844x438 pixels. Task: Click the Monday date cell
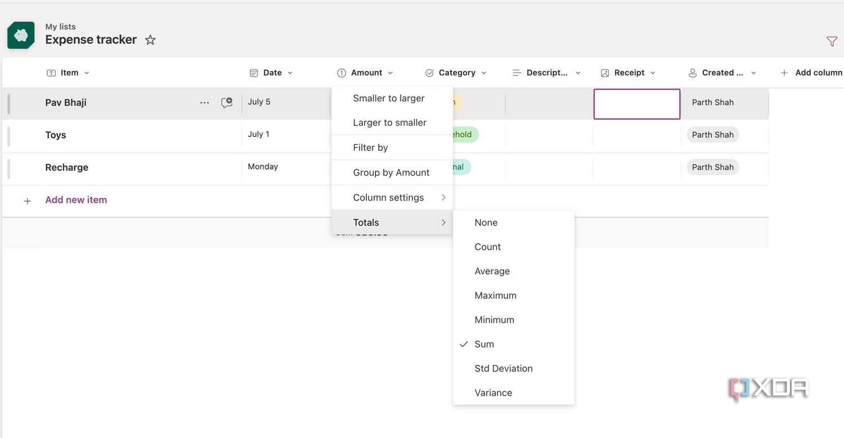pos(263,167)
